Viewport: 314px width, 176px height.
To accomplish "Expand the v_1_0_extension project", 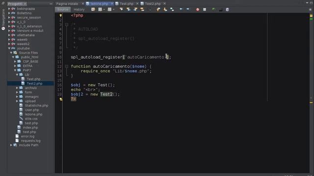I will (9, 26).
